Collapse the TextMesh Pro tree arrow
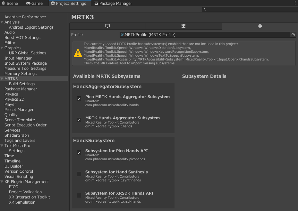Viewport: 298px width, 211px height. click(x=2, y=146)
